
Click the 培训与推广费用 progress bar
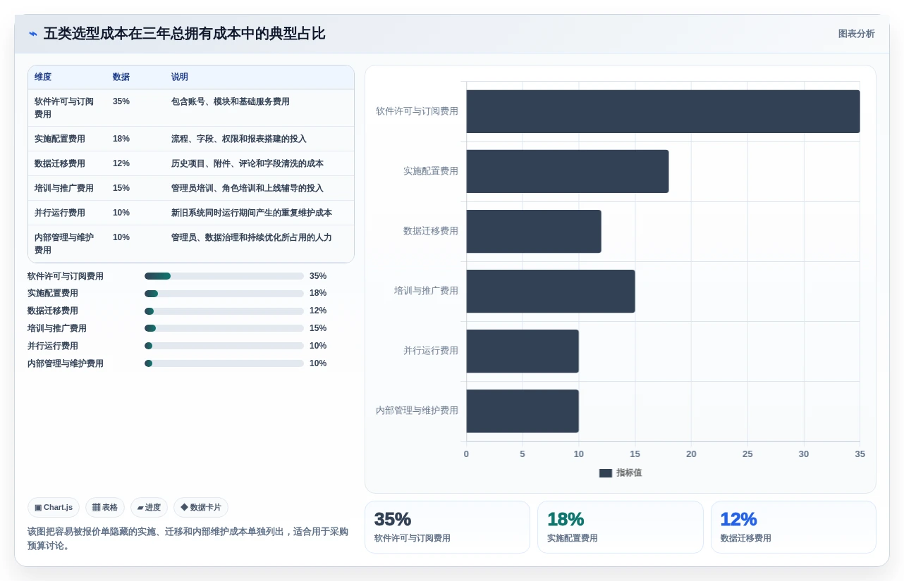(x=224, y=328)
